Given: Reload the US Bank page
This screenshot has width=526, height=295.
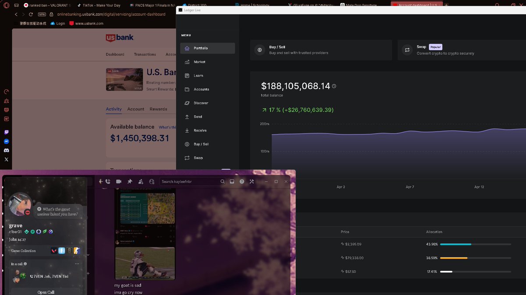Looking at the screenshot, I should pos(31,14).
